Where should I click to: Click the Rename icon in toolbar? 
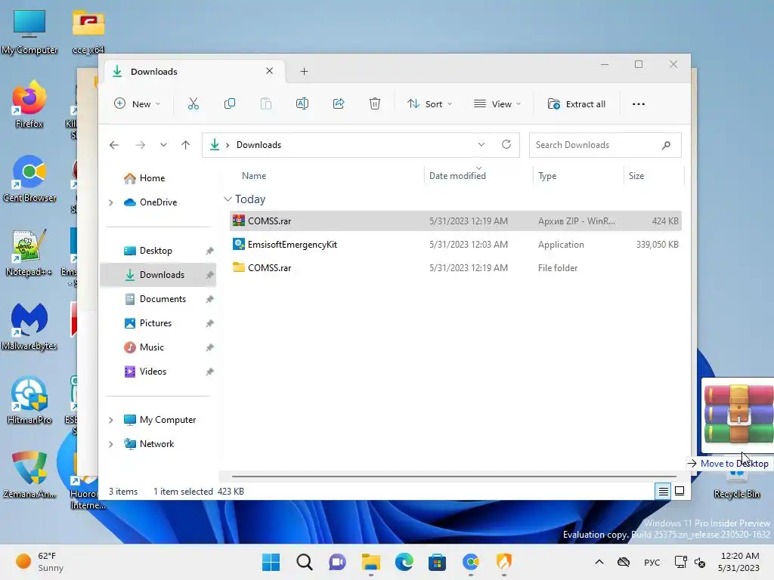(302, 104)
